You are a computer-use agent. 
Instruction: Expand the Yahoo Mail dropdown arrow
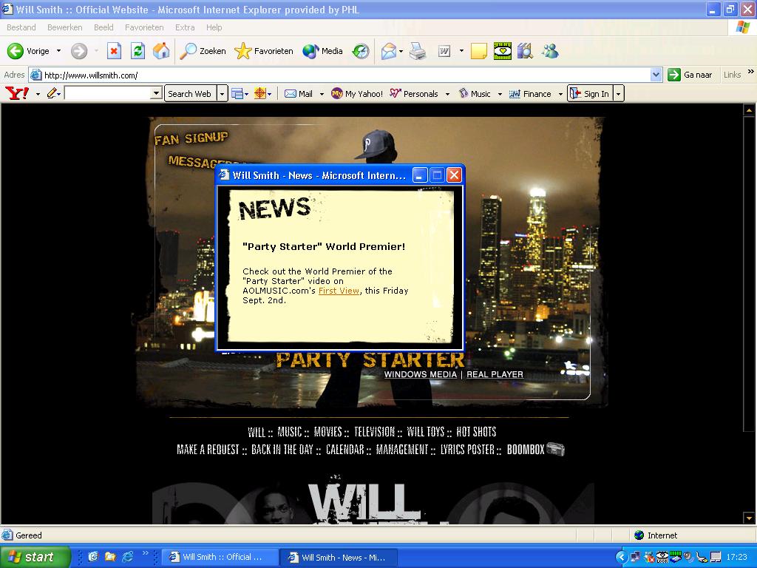tap(322, 94)
